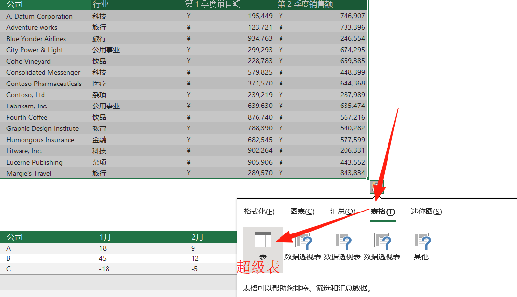Select the Margie's Travel cell
The width and height of the screenshot is (517, 297).
tap(29, 173)
